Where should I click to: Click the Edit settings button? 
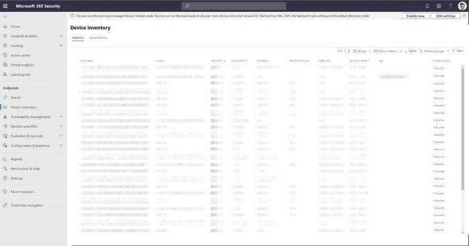point(446,16)
